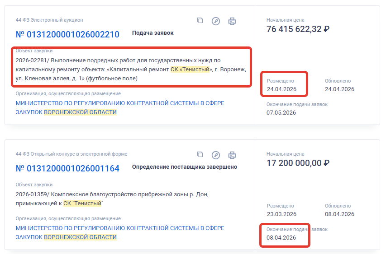The width and height of the screenshot is (386, 254).
Task: Open purchase link № 0131200001026001164
Action: pos(67,168)
